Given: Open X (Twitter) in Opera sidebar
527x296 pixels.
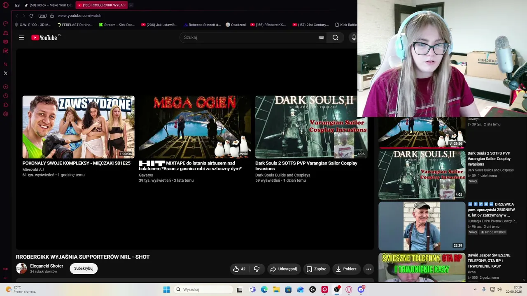Looking at the screenshot, I should [6, 73].
